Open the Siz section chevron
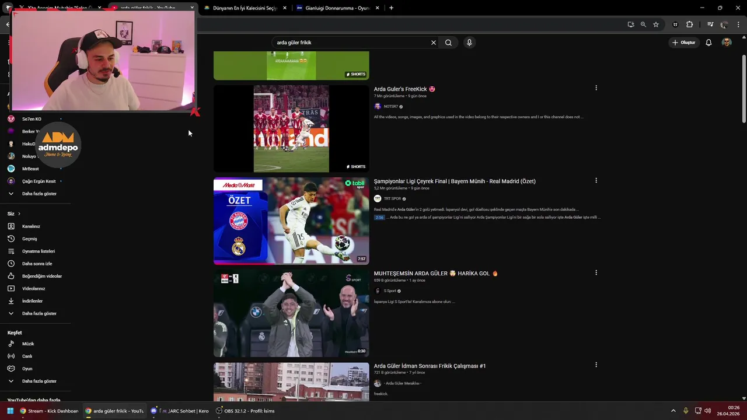This screenshot has height=420, width=747. click(19, 214)
